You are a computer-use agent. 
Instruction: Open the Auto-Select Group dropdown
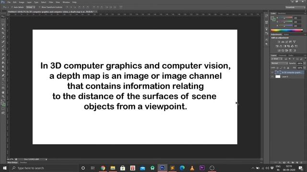pos(31,7)
